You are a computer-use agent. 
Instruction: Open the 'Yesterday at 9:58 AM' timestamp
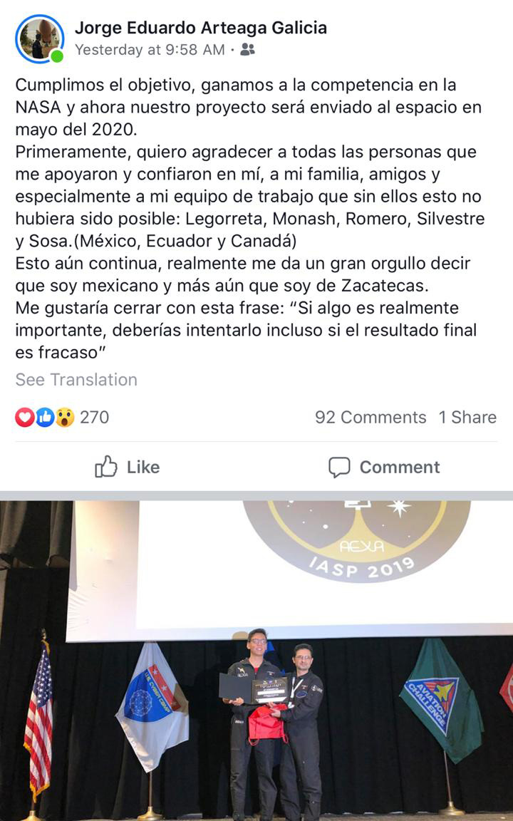tap(150, 50)
